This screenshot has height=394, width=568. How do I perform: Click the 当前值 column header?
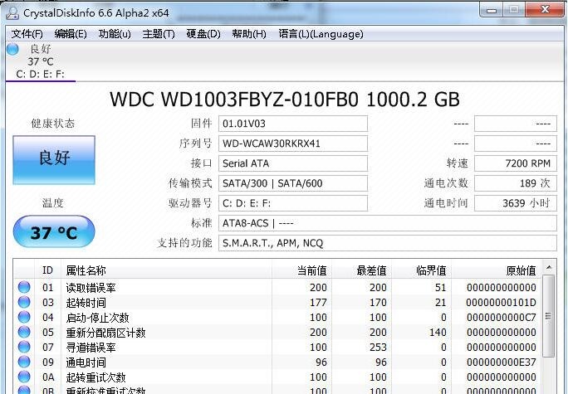[301, 270]
